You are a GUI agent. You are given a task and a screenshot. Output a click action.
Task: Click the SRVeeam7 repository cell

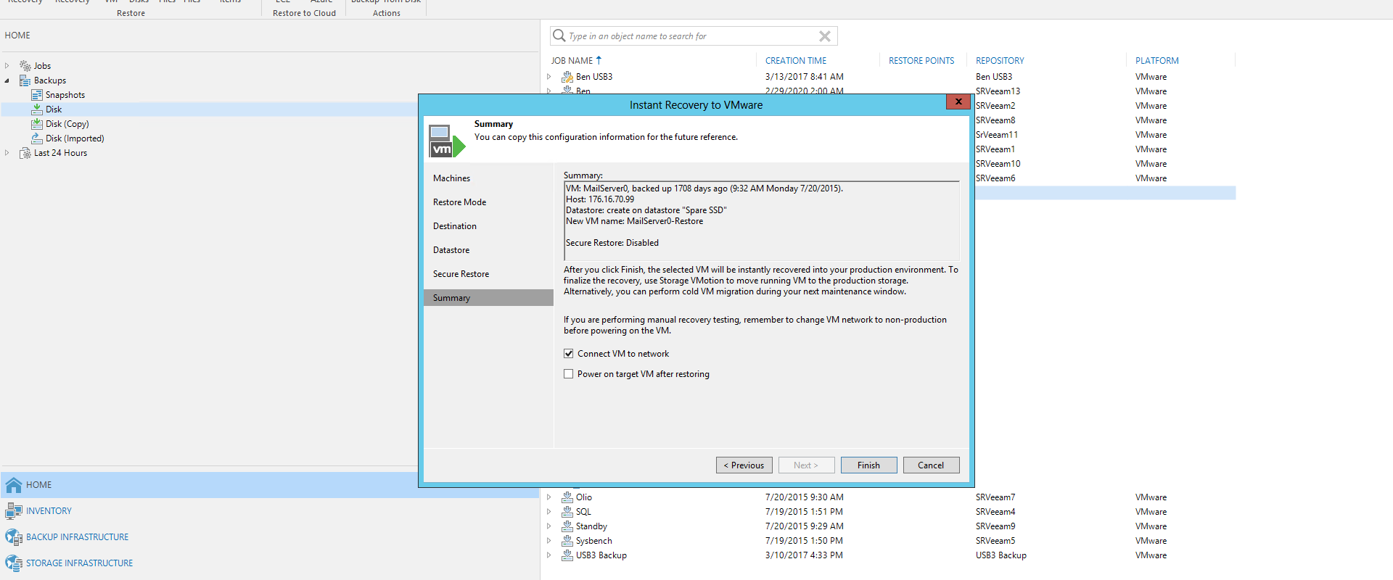click(995, 497)
